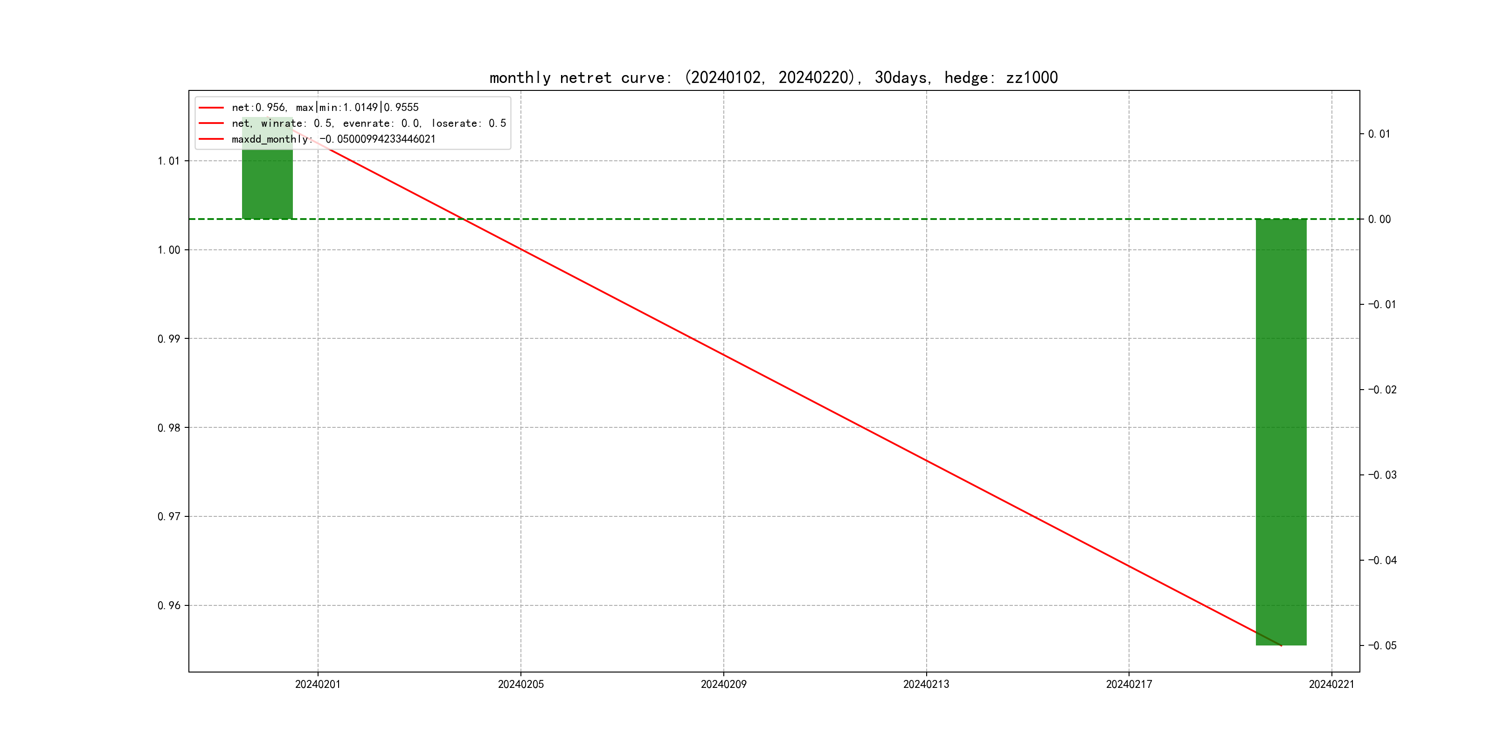Click the first legend entry net:0.956
Viewport: 1511px width, 755px height.
(x=325, y=107)
